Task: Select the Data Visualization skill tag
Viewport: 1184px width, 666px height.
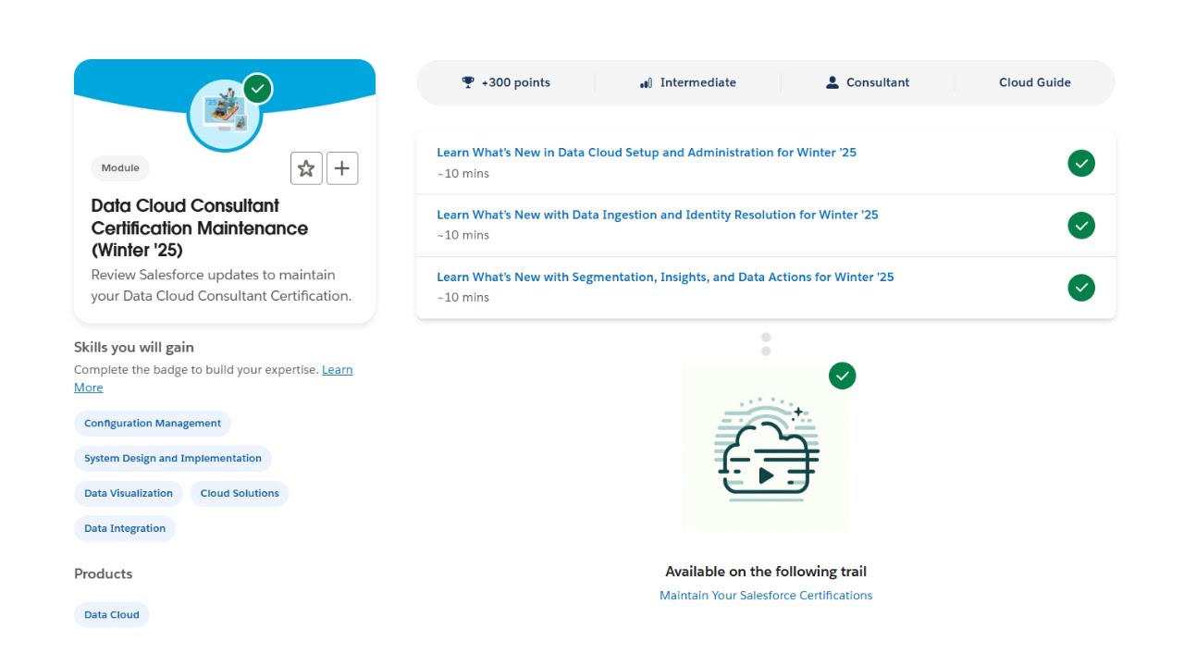Action: [129, 494]
